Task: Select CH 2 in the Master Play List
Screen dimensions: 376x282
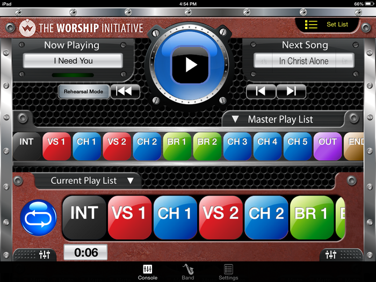Action: coord(147,146)
